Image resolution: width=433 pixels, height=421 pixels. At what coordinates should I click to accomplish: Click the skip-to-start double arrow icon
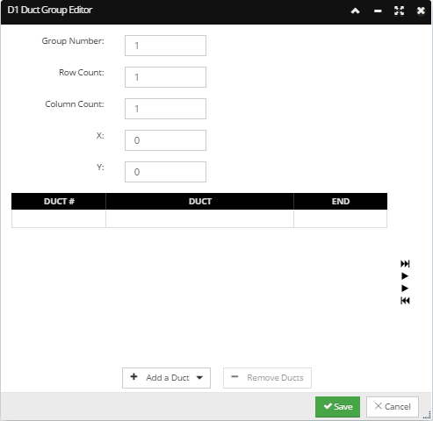[x=405, y=301]
